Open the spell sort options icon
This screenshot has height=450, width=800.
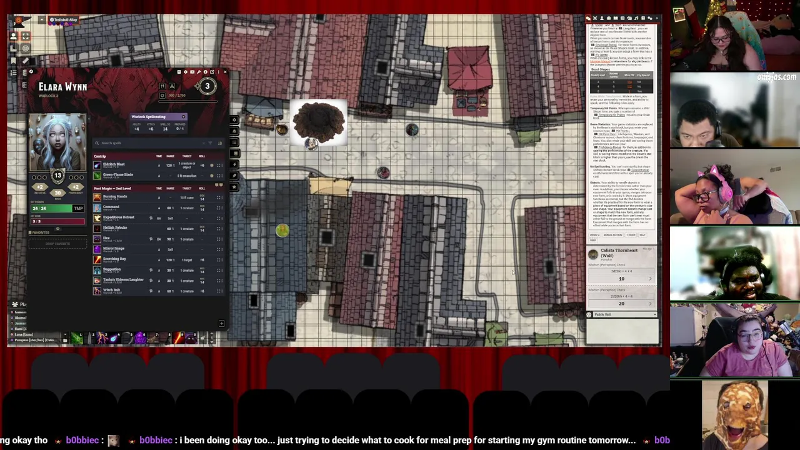[x=219, y=143]
